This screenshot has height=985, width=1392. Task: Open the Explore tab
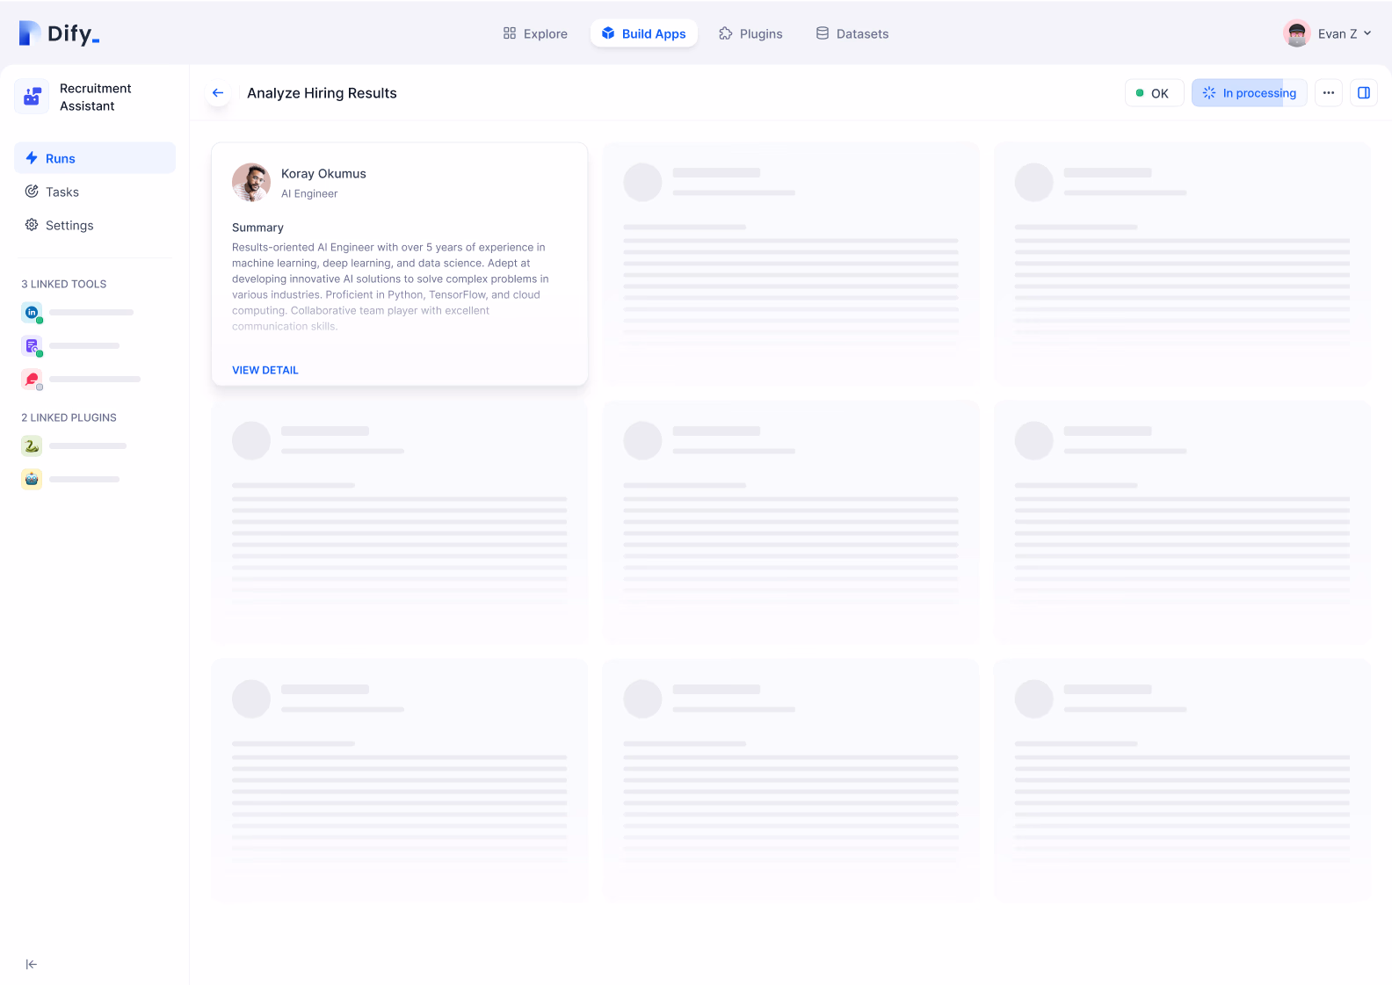(535, 33)
